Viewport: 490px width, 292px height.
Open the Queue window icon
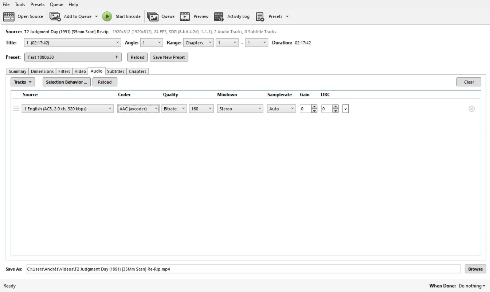click(x=153, y=16)
